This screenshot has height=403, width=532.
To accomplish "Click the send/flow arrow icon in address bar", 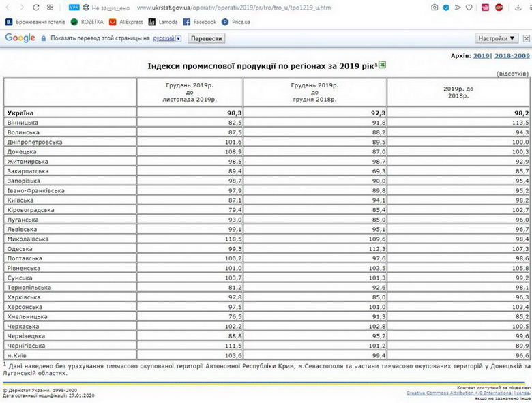I will (457, 8).
